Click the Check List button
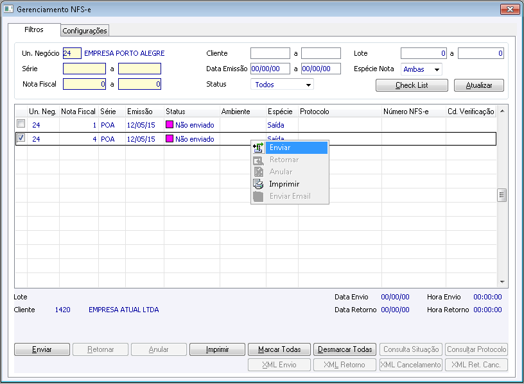Image resolution: width=524 pixels, height=384 pixels. pos(412,85)
